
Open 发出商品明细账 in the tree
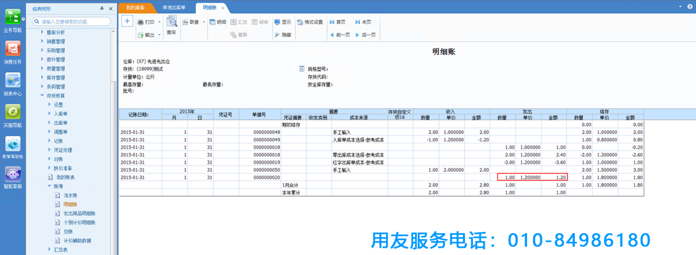pyautogui.click(x=79, y=213)
